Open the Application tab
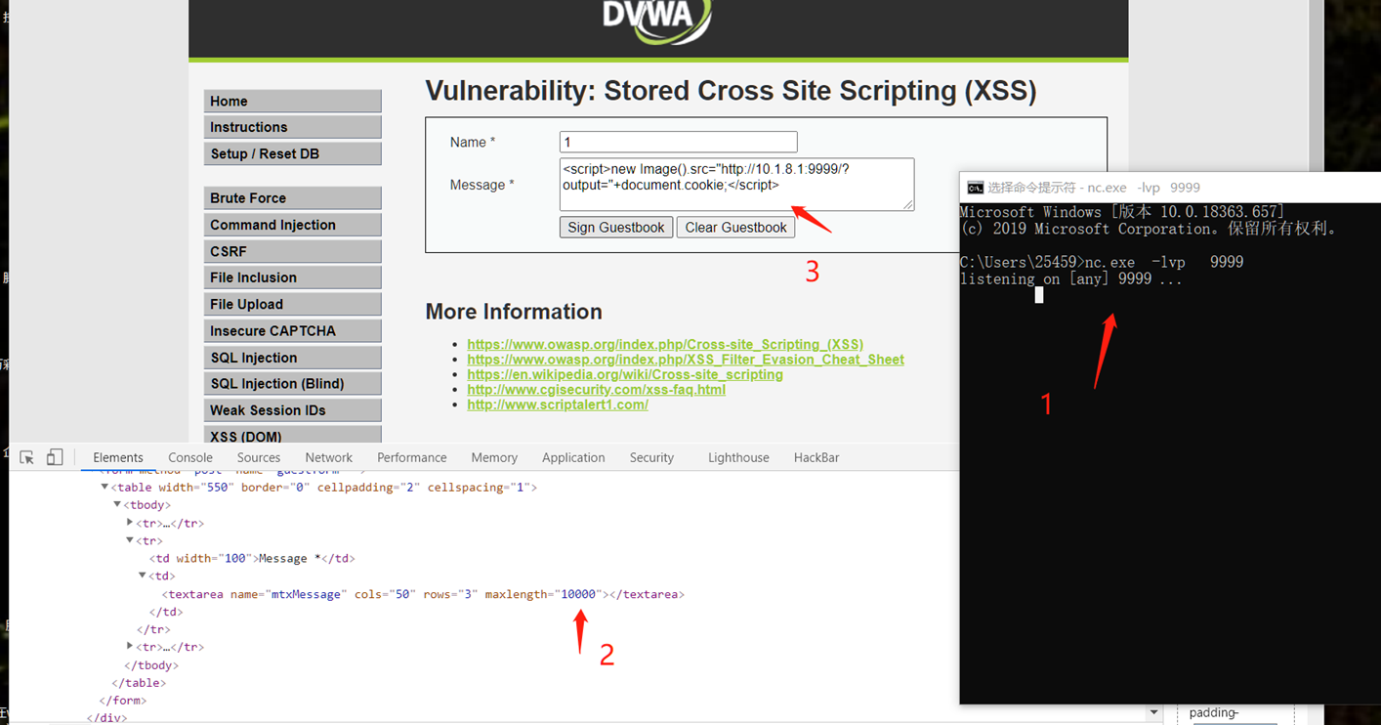Image resolution: width=1381 pixels, height=725 pixels. click(x=573, y=457)
